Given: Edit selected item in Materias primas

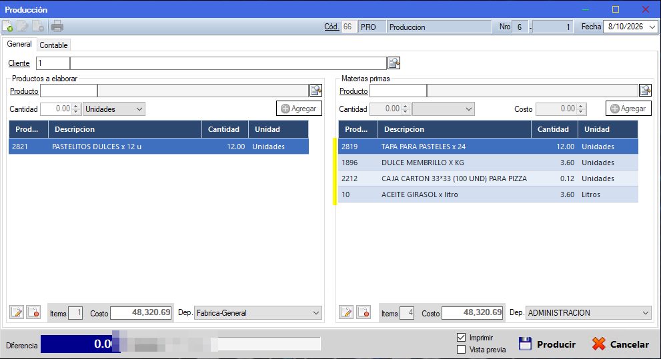Looking at the screenshot, I should [x=347, y=312].
